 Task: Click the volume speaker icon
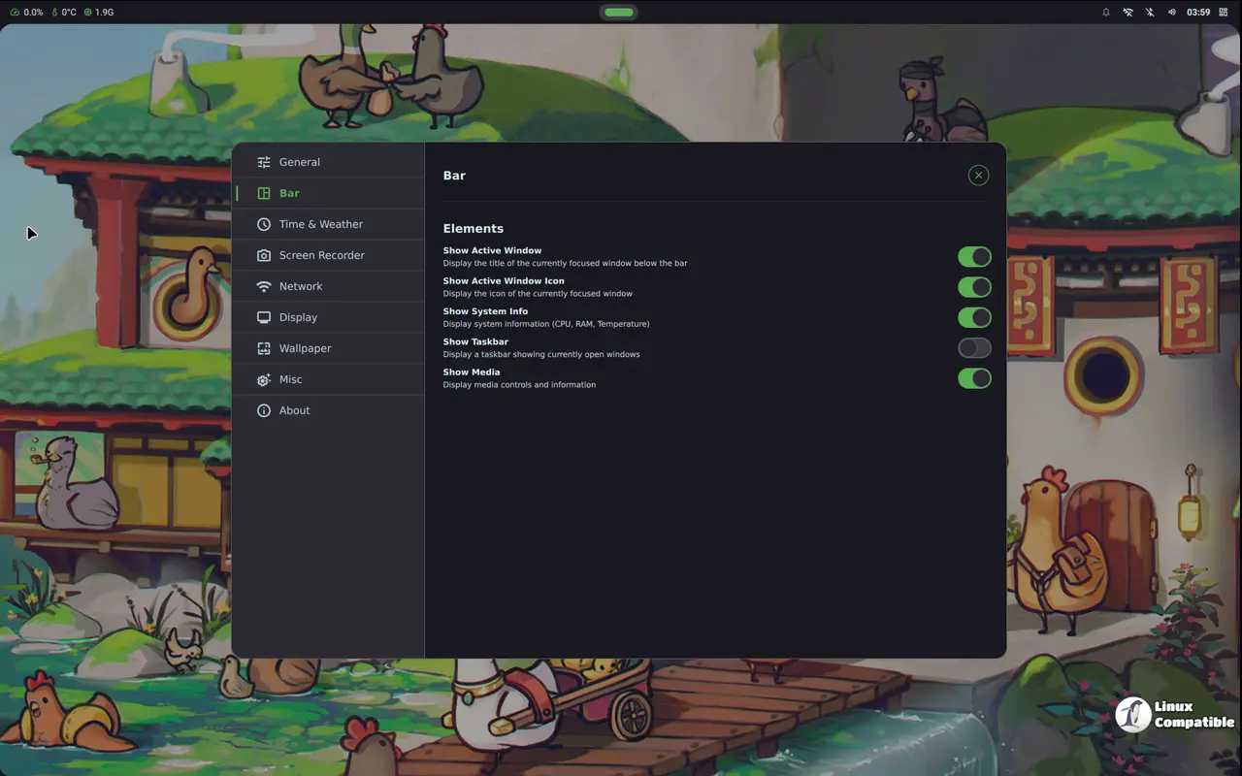click(1172, 13)
